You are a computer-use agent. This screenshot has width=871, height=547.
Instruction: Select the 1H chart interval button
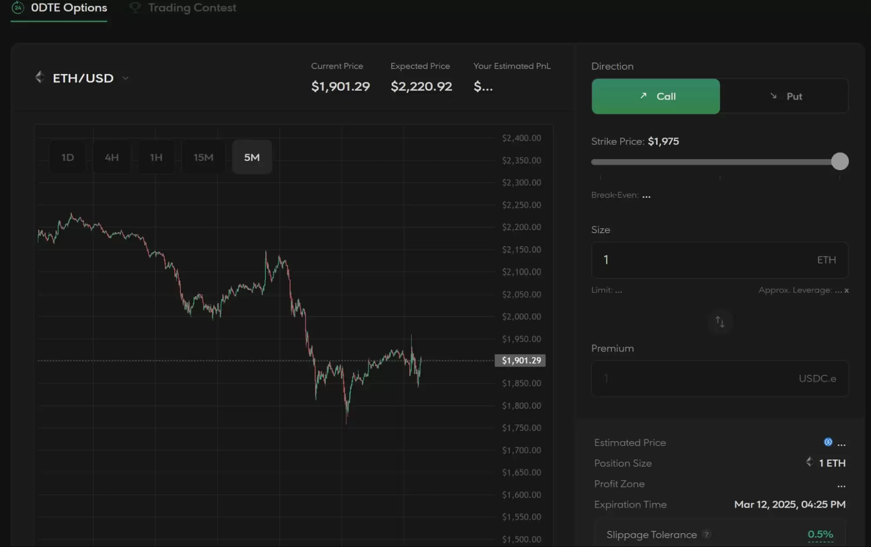pyautogui.click(x=156, y=157)
